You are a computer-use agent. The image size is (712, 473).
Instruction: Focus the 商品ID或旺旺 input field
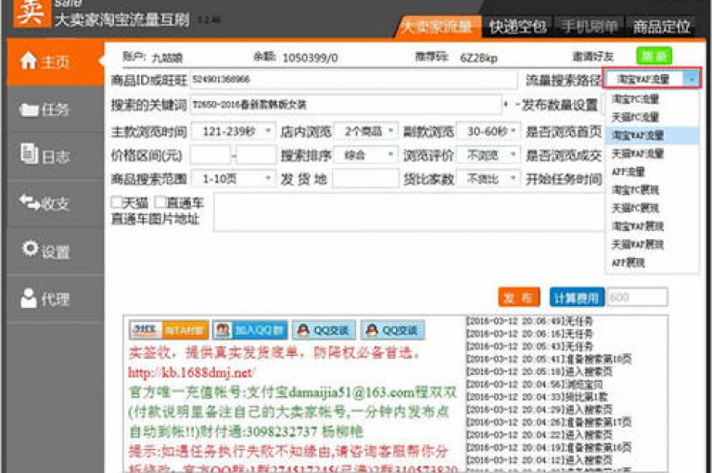(x=353, y=80)
